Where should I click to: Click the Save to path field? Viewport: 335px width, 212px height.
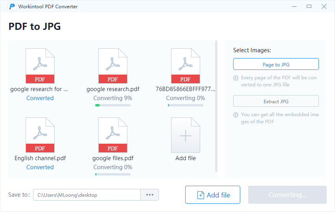87,195
